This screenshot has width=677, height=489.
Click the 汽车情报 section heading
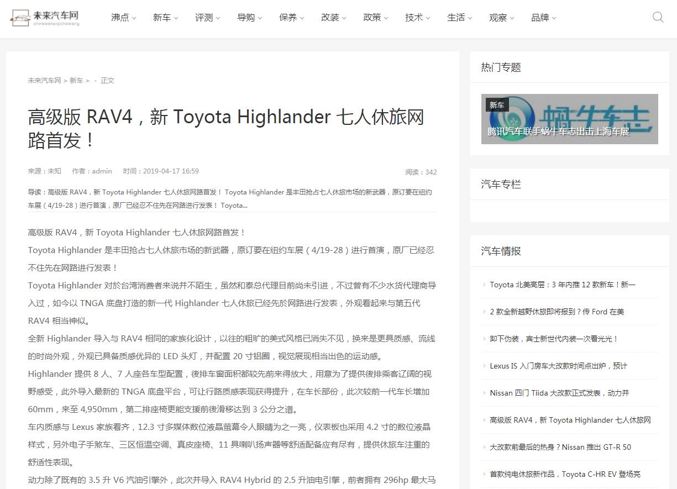coord(501,251)
